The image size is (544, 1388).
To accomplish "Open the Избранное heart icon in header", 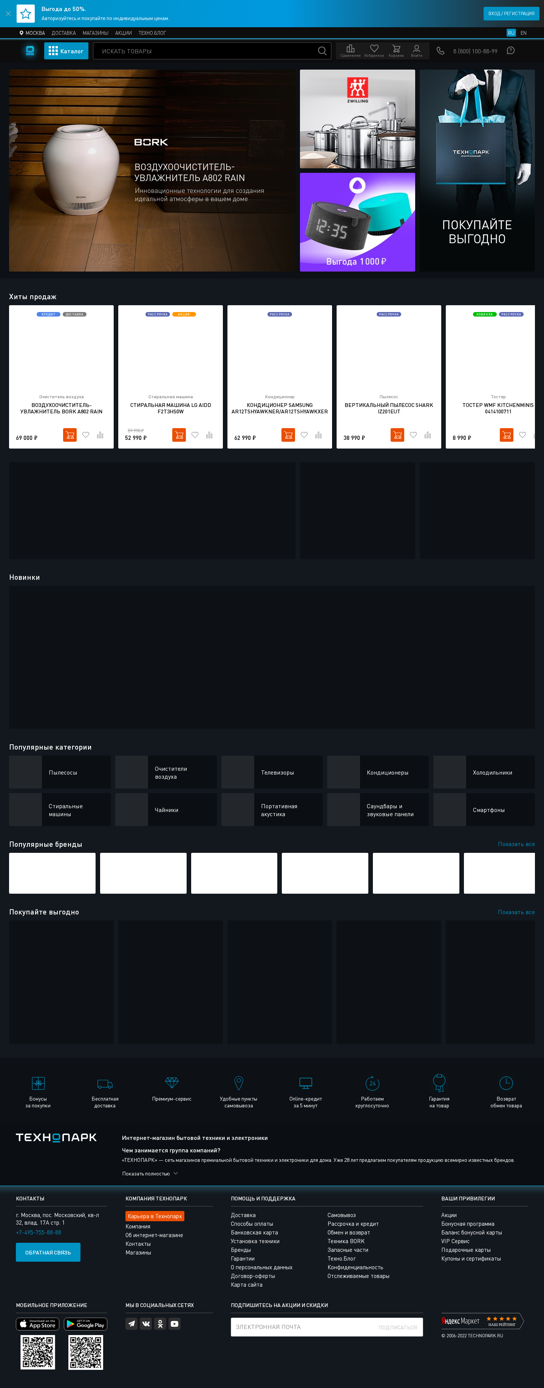I will click(x=374, y=51).
